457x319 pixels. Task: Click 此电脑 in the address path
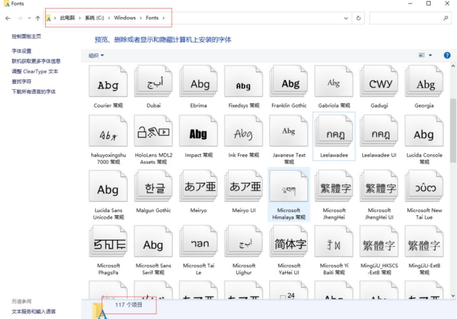[67, 18]
